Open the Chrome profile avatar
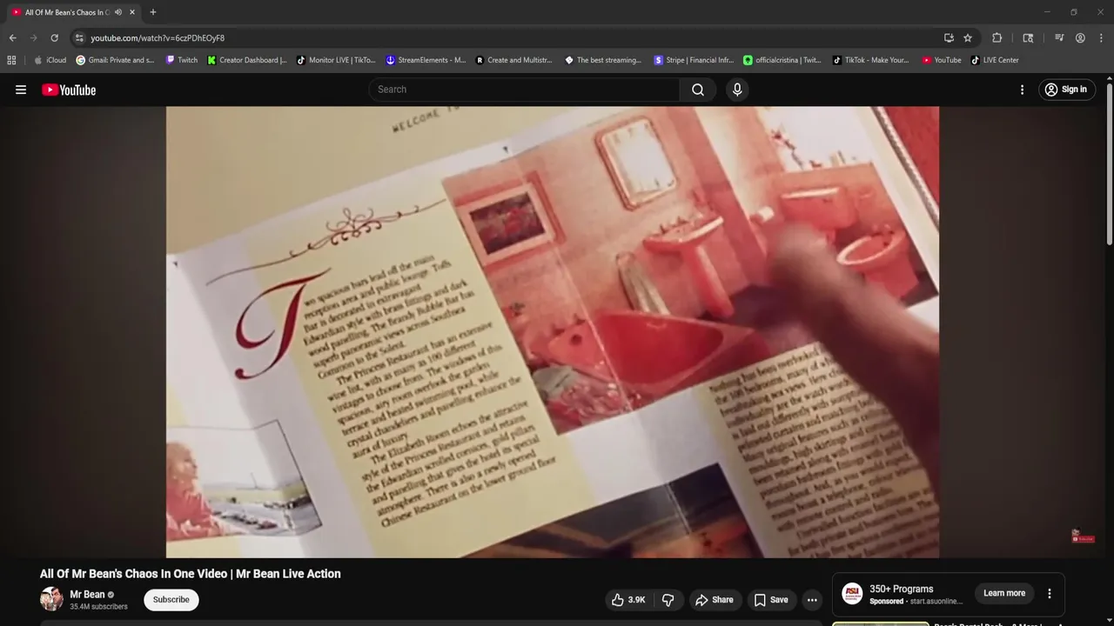This screenshot has height=626, width=1114. 1080,38
